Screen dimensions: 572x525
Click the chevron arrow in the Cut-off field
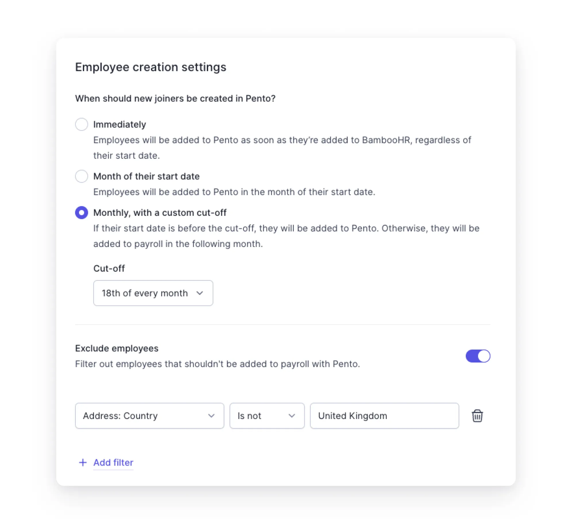[x=200, y=293]
